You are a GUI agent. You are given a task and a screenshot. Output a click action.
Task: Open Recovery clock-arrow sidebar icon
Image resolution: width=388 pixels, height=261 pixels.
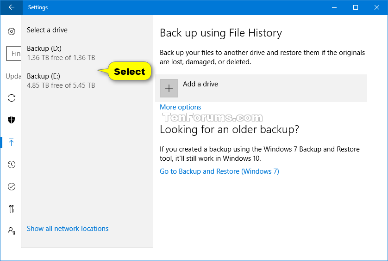(x=12, y=164)
